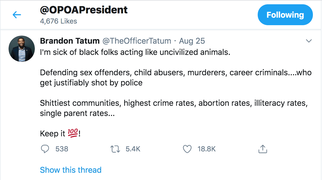The height and width of the screenshot is (180, 322).
Task: Open Brandon Tatum's profile picture
Action: click(x=22, y=48)
